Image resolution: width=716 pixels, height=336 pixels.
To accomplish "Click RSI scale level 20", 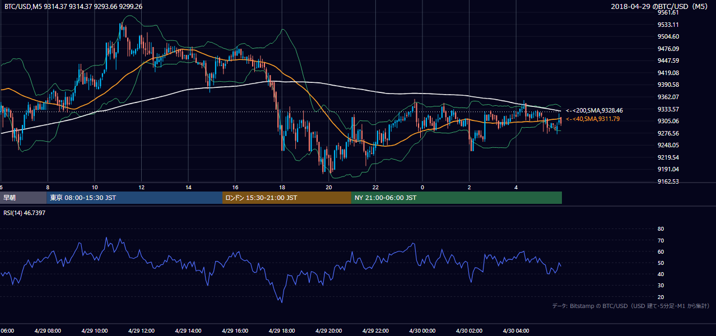I will click(661, 297).
